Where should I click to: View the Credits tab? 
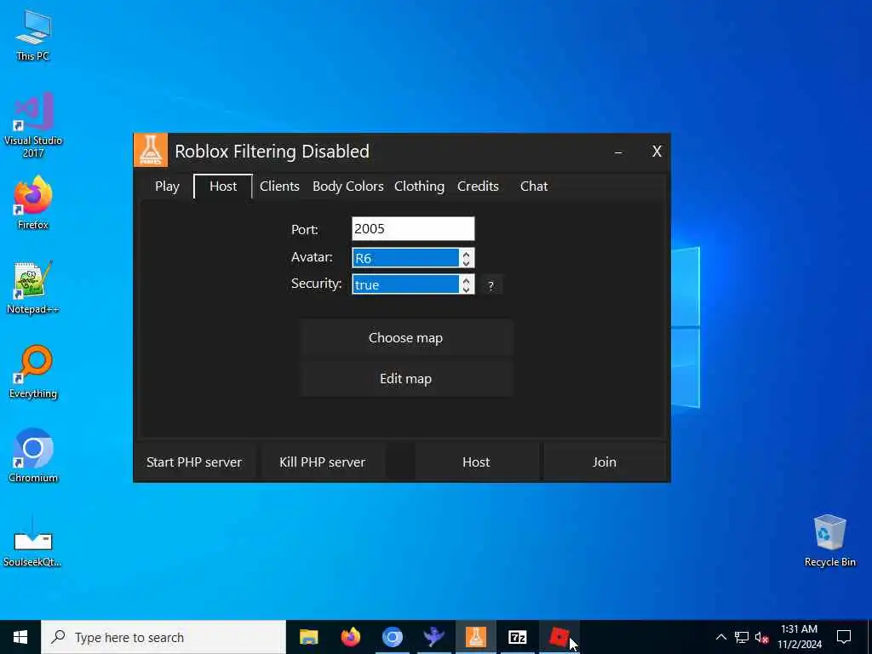(x=478, y=186)
